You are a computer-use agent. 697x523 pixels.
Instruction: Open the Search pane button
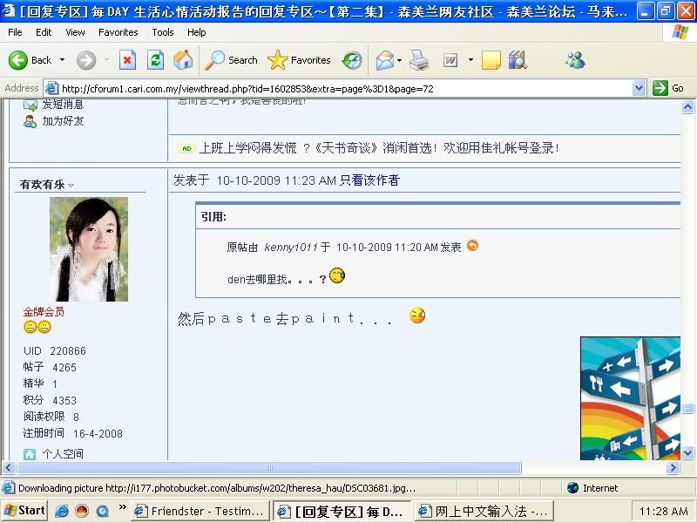click(x=232, y=60)
